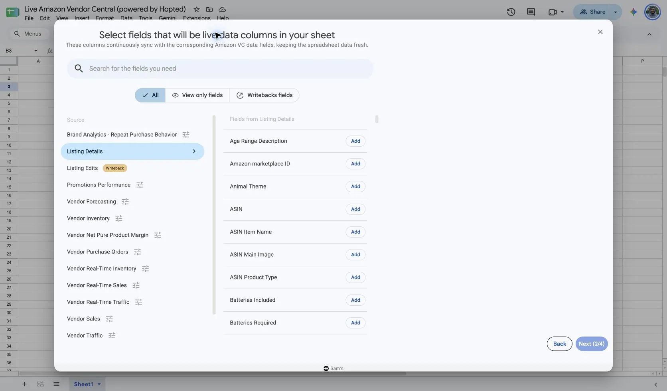This screenshot has height=391, width=667.
Task: Click filter icon beside Vendor Real-Time Inventory
Action: point(145,269)
